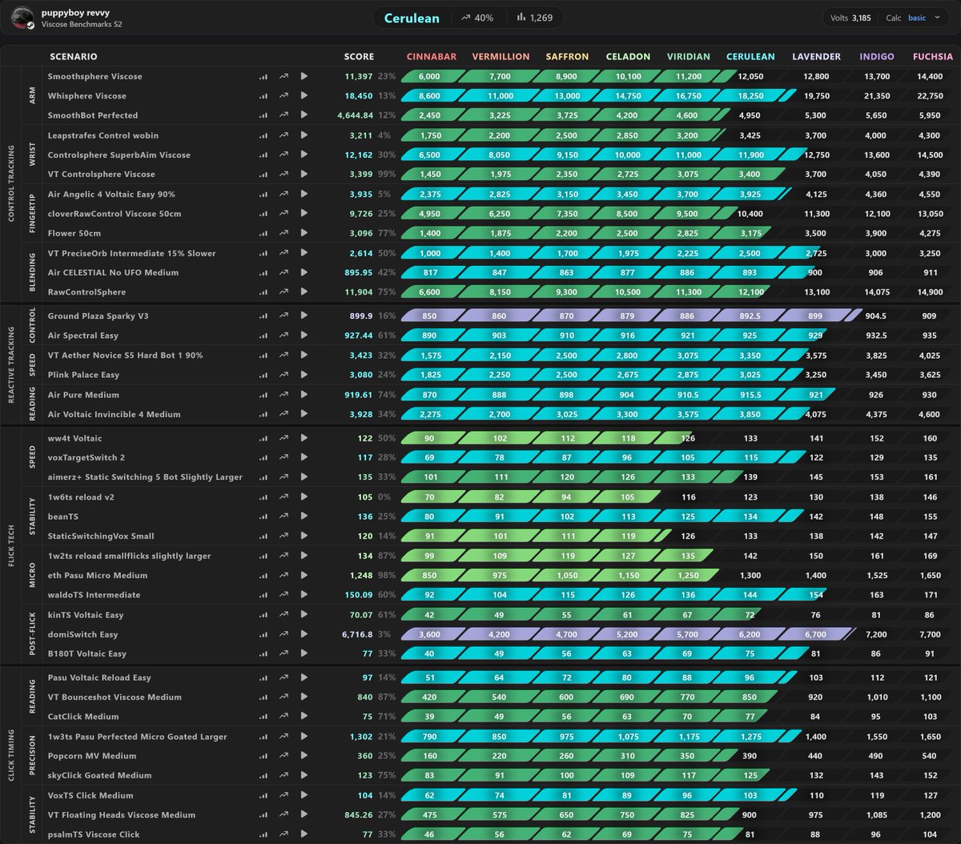Viewport: 961px width, 844px height.
Task: Sort by the SCORE column header
Action: click(359, 57)
